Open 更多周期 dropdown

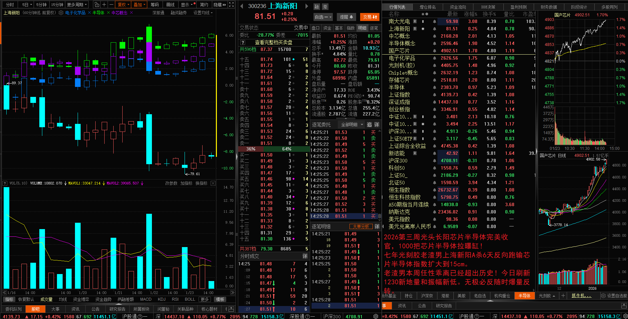(77, 5)
